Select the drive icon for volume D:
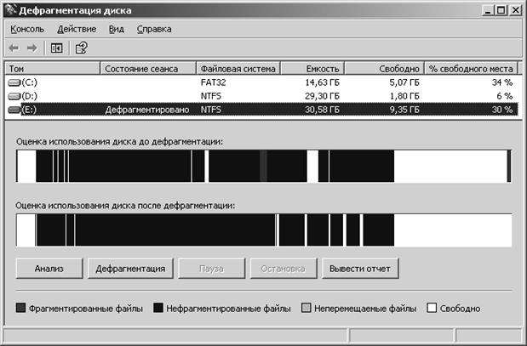Screen dimensions: 527x346 click(x=14, y=96)
